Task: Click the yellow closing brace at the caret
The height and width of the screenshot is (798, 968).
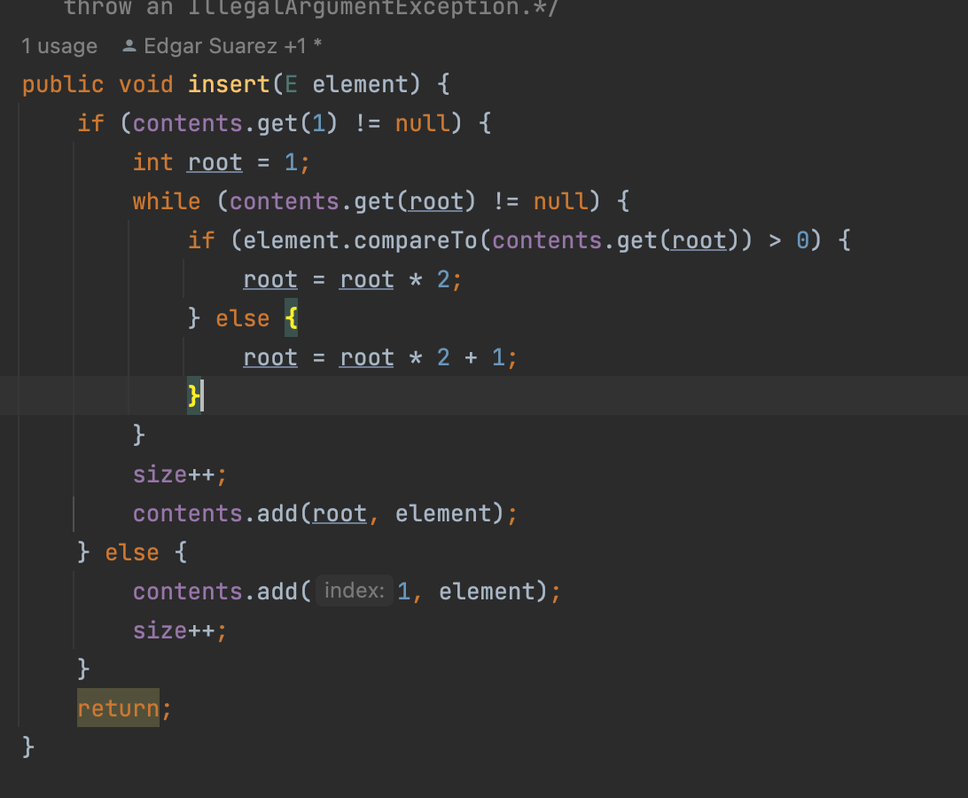Action: pos(194,395)
